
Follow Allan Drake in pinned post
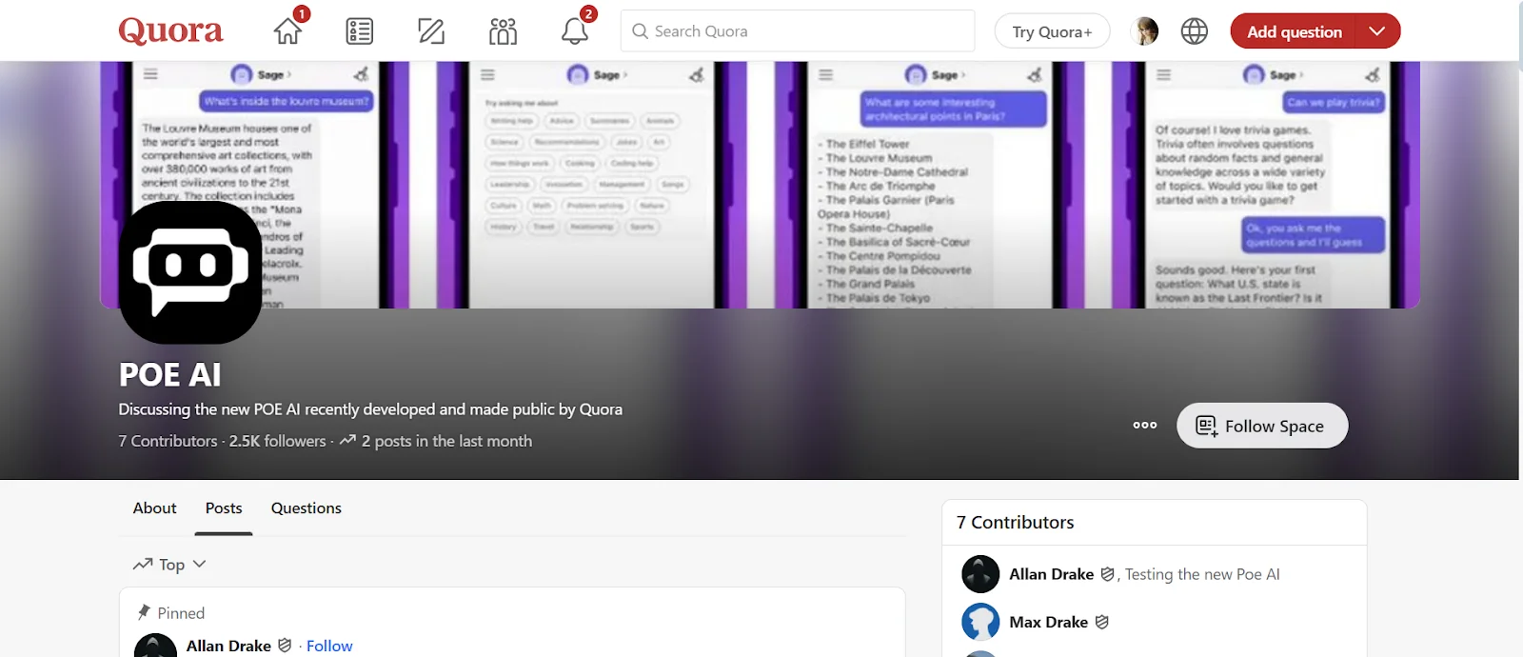[x=329, y=646]
